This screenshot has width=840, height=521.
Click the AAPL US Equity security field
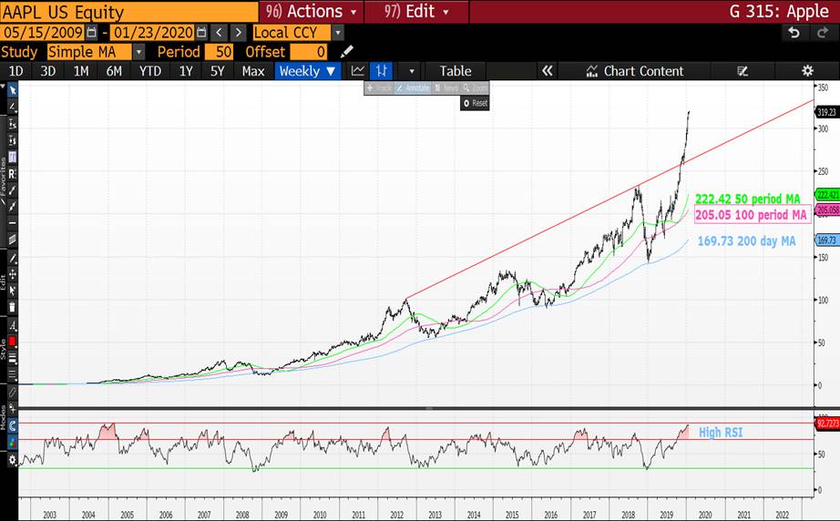[129, 12]
